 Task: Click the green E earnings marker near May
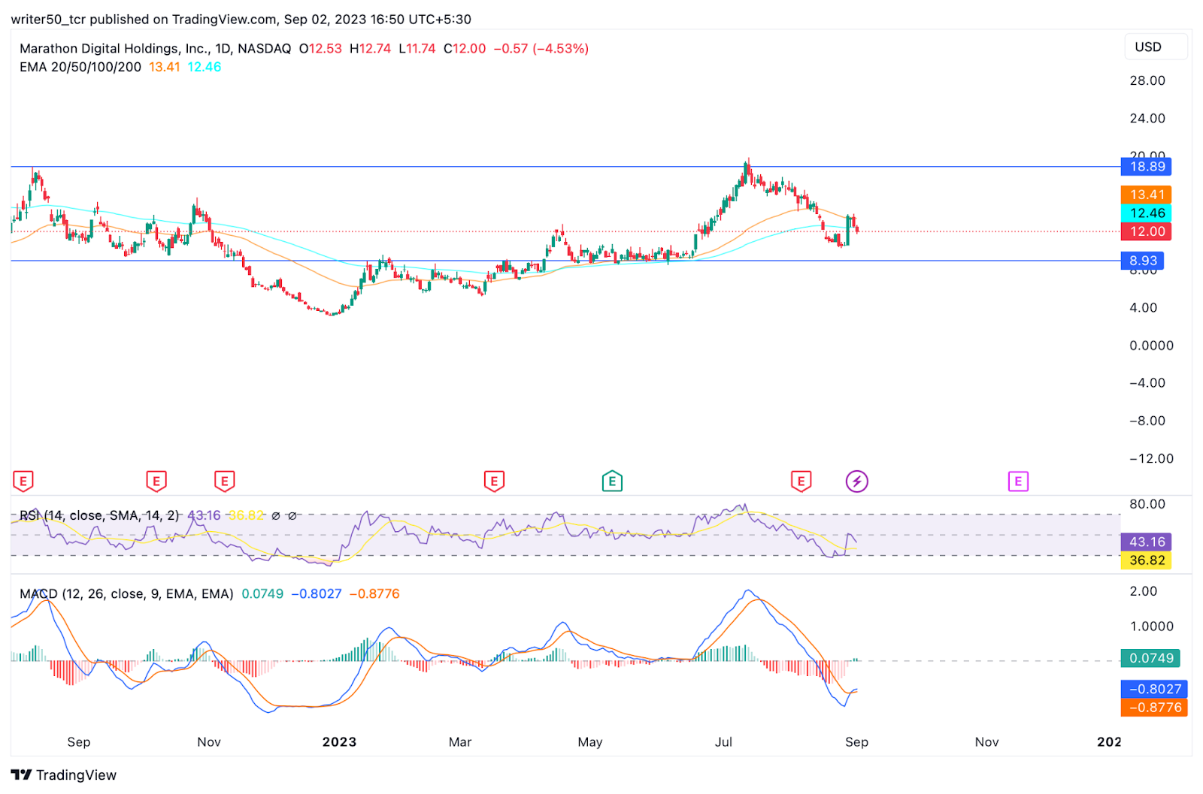(612, 481)
